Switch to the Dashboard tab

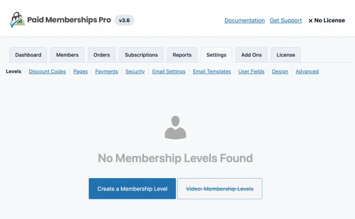tap(28, 55)
